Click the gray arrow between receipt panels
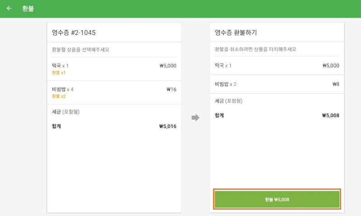 pyautogui.click(x=195, y=118)
